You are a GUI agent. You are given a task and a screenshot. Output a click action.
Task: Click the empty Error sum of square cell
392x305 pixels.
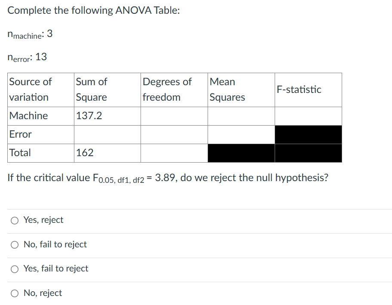tap(107, 135)
